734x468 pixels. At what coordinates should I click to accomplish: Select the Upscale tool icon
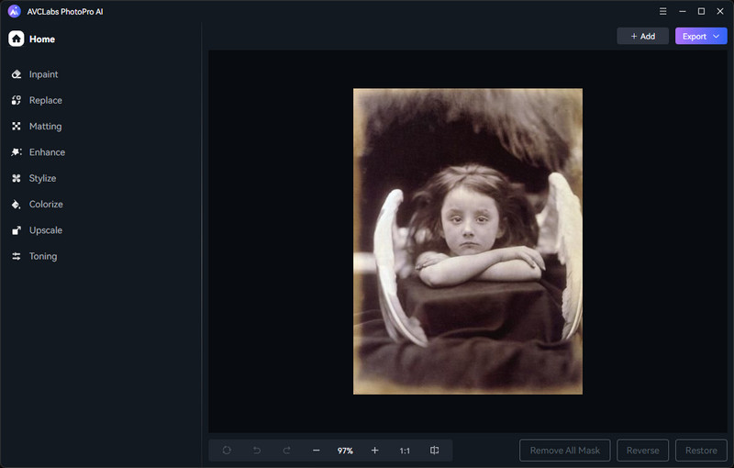[17, 230]
